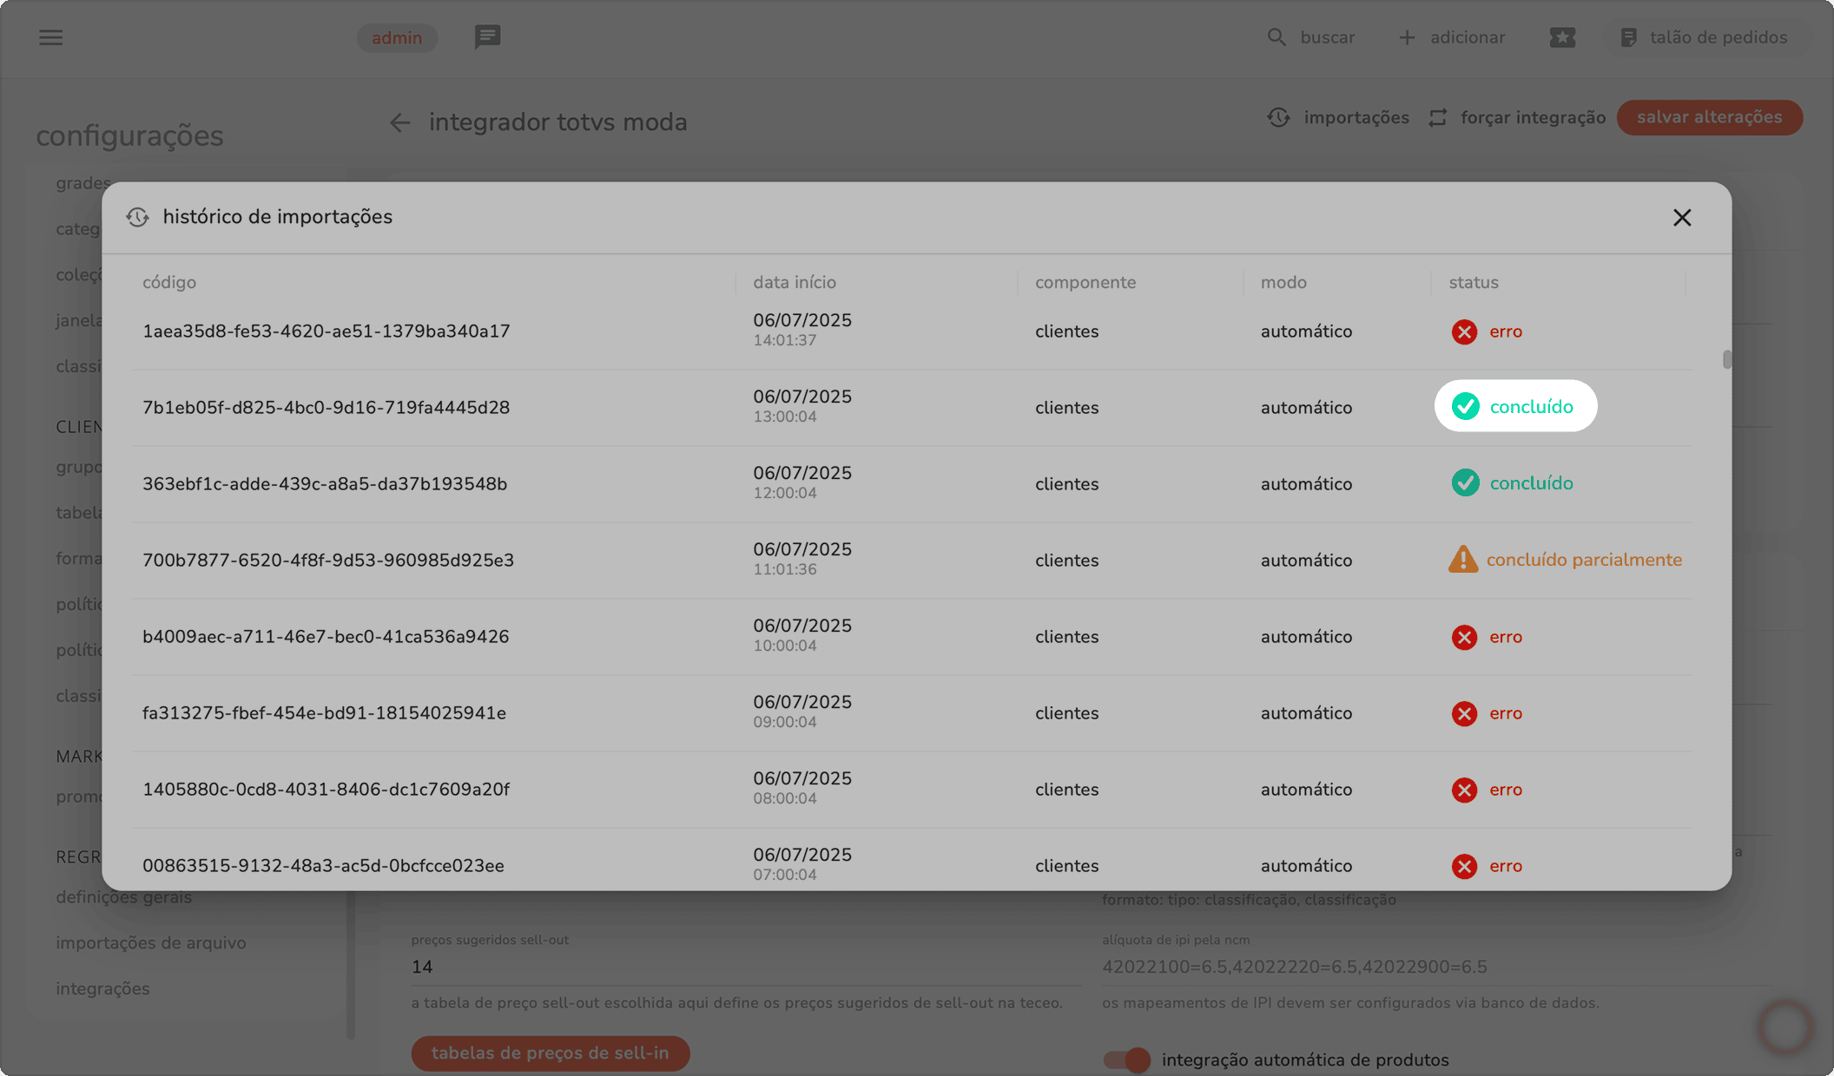The image size is (1834, 1076).
Task: Select code b4009aec-a711-46e7-bec0-41ca536a9426
Action: [x=326, y=637]
